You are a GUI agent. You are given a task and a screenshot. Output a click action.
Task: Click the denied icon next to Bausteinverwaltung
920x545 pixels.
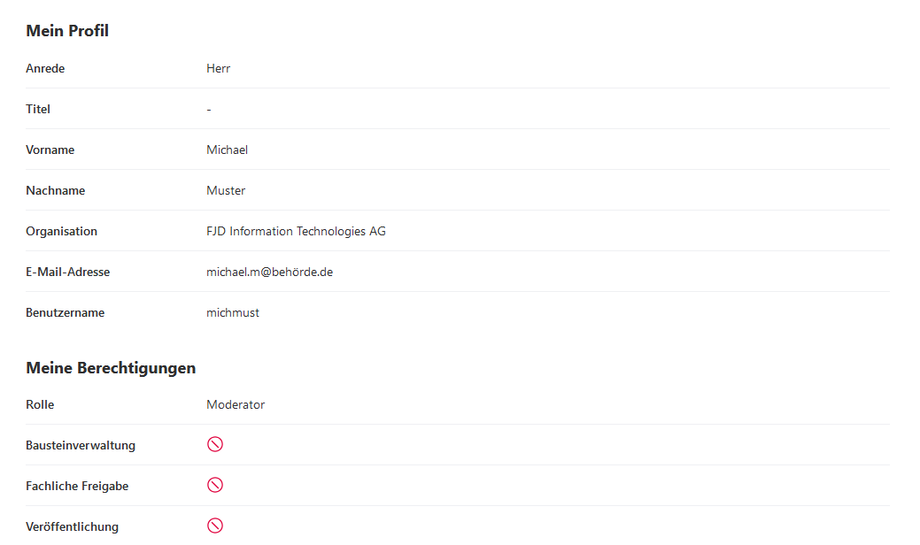214,444
